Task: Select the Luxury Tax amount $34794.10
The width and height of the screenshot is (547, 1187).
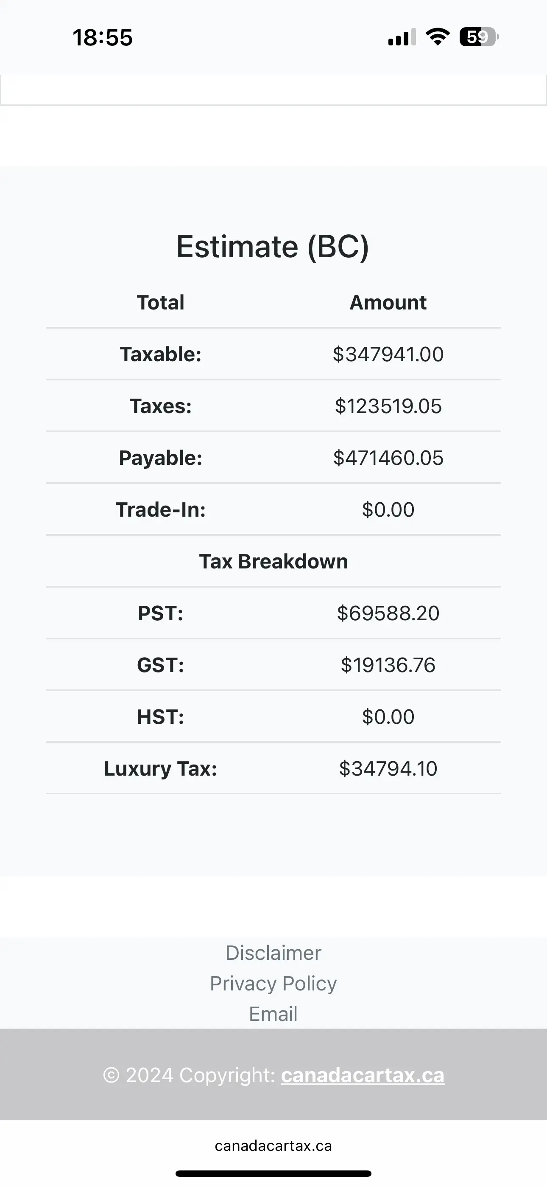Action: tap(388, 768)
